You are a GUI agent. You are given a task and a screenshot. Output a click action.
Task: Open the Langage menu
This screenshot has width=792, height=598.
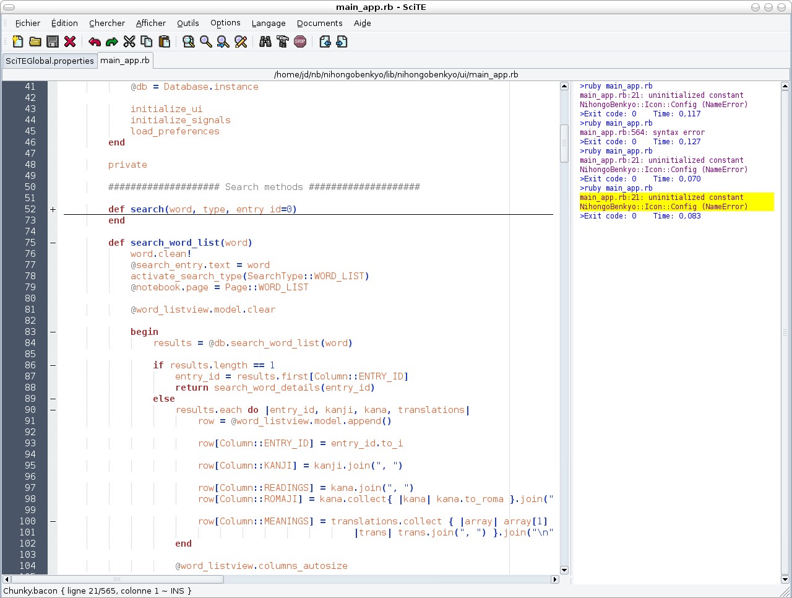click(268, 23)
